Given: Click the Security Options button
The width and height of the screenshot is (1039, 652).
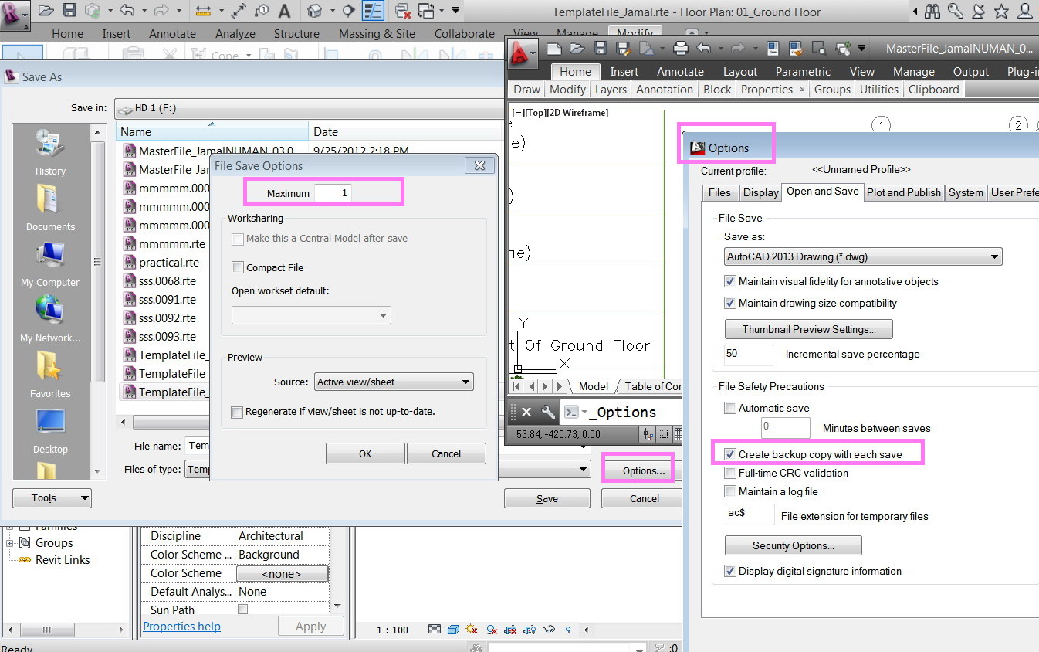Looking at the screenshot, I should (x=793, y=545).
